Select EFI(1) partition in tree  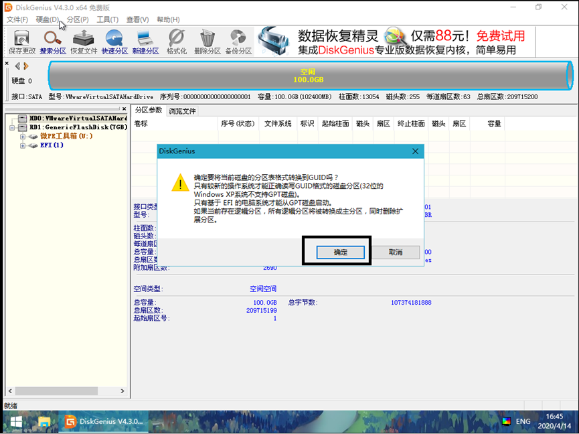pos(52,145)
